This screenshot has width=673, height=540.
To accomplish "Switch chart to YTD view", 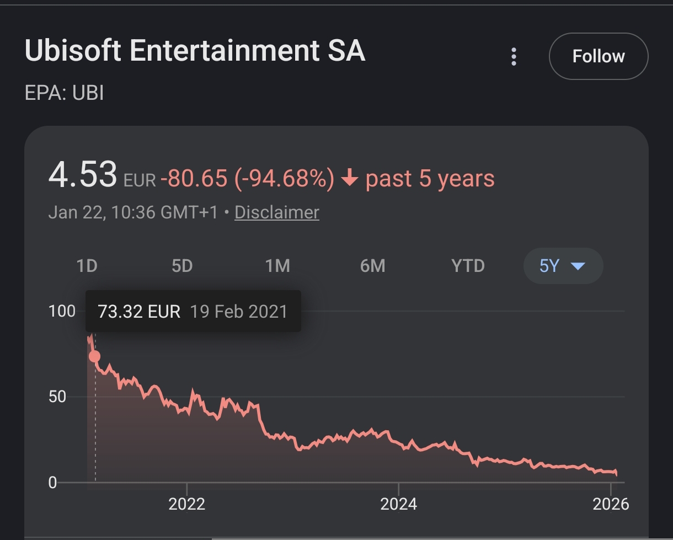I will [x=468, y=266].
